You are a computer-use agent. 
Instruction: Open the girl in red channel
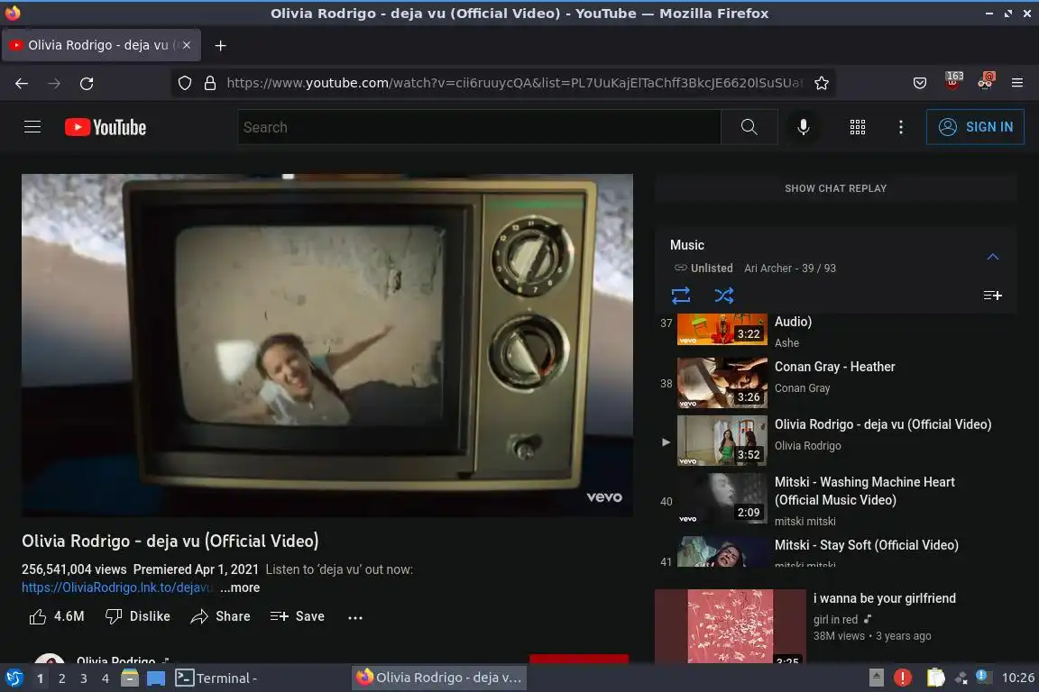(835, 619)
